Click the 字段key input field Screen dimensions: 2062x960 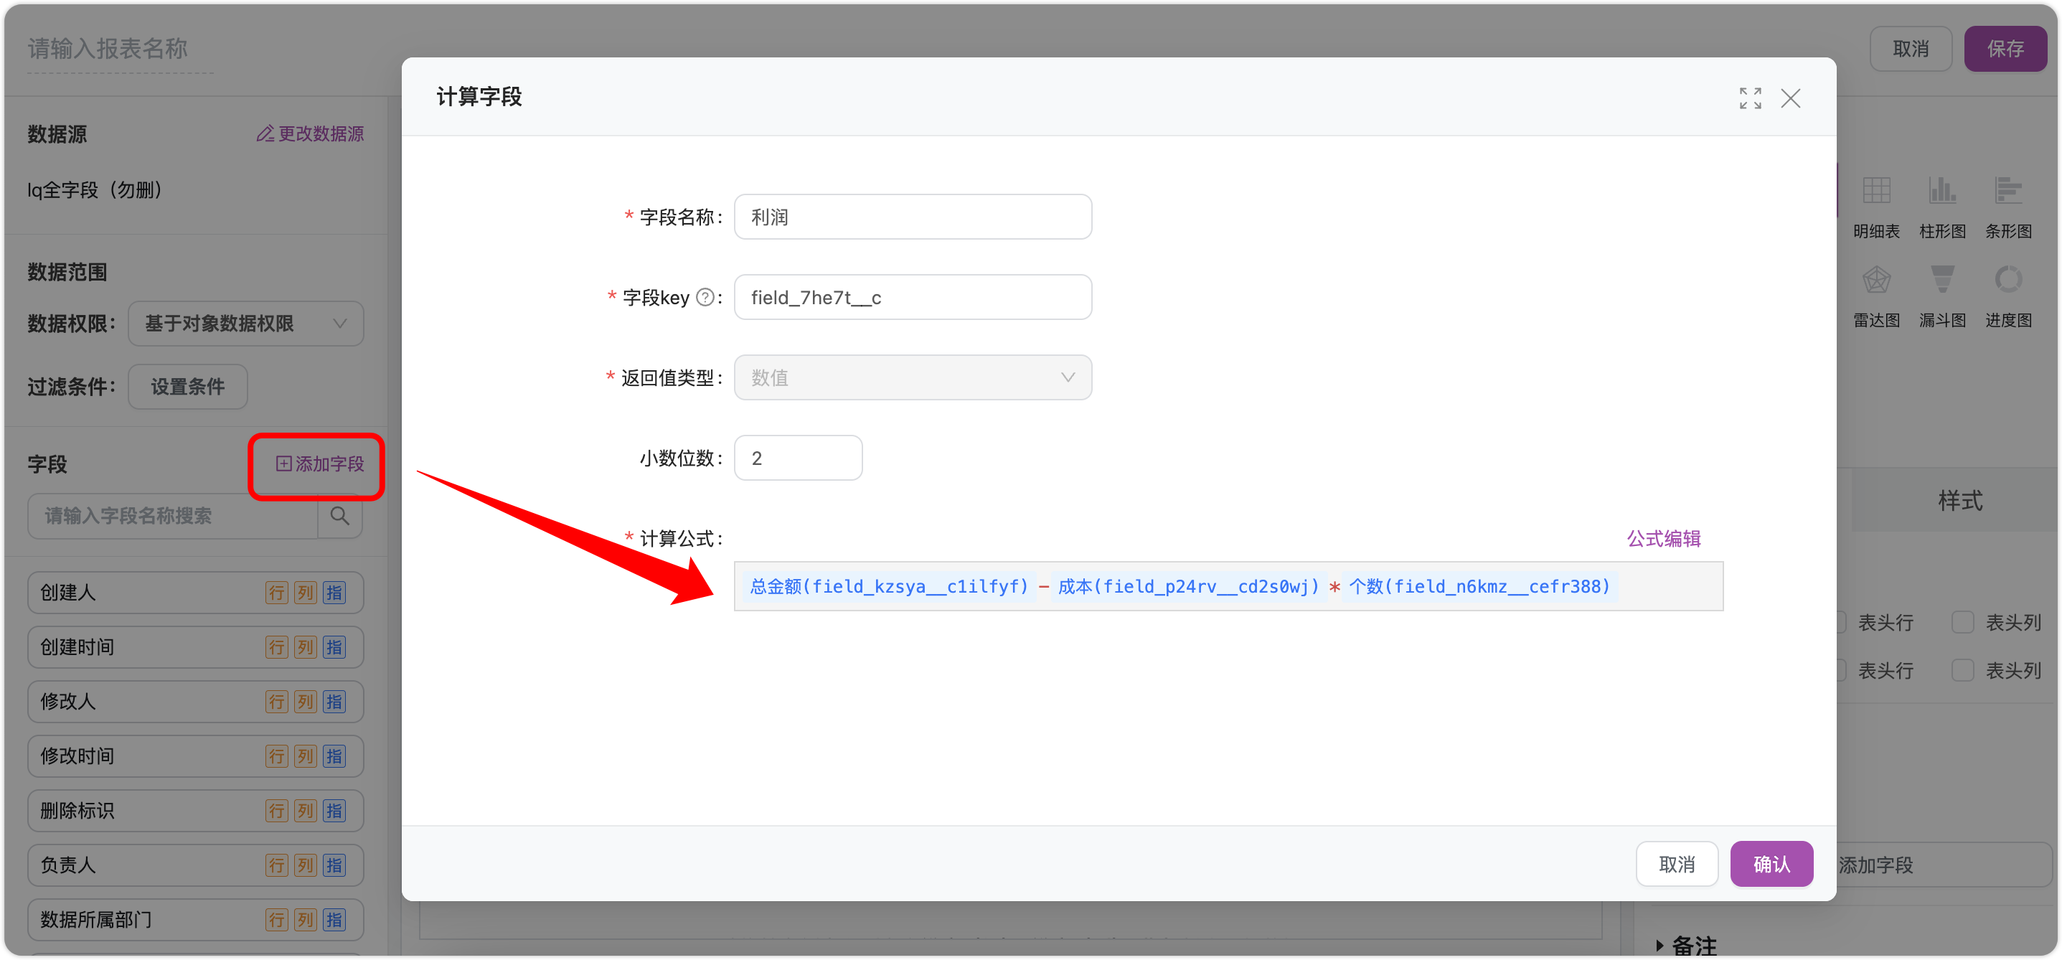click(913, 298)
